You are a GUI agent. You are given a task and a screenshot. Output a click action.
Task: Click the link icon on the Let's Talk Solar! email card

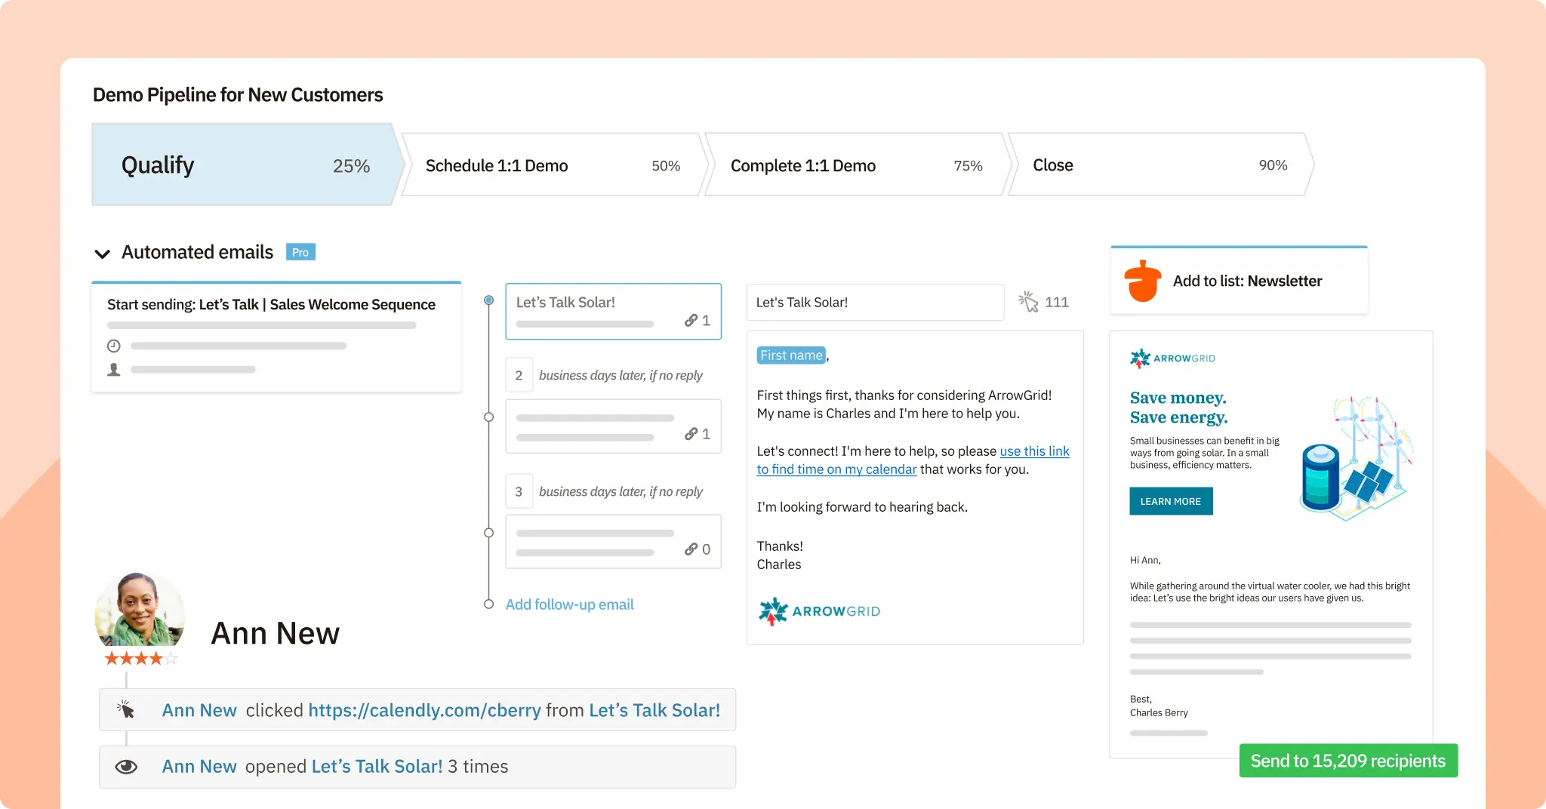691,321
